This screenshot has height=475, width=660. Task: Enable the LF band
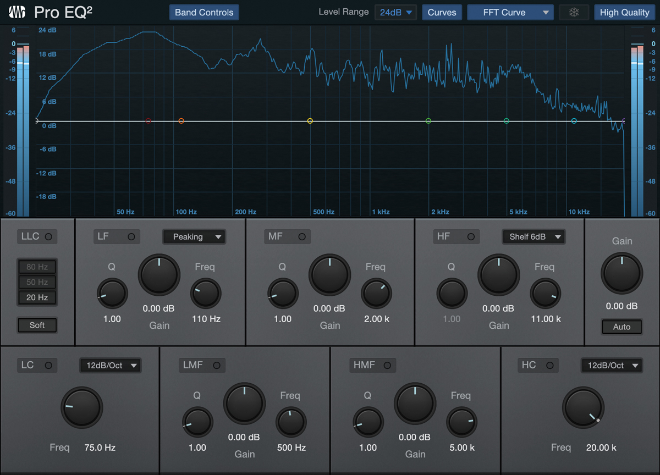point(131,236)
